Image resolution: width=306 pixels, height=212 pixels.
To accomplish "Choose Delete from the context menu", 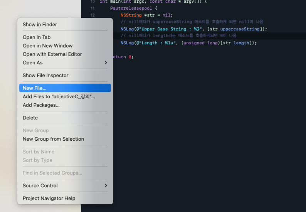I will point(65,118).
